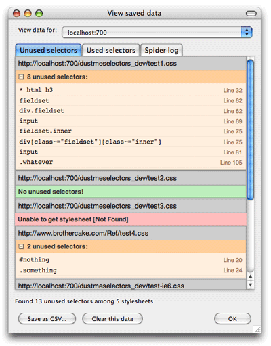The width and height of the screenshot is (271, 346).
Task: Select the '* html h3' selector row
Action: (x=131, y=90)
